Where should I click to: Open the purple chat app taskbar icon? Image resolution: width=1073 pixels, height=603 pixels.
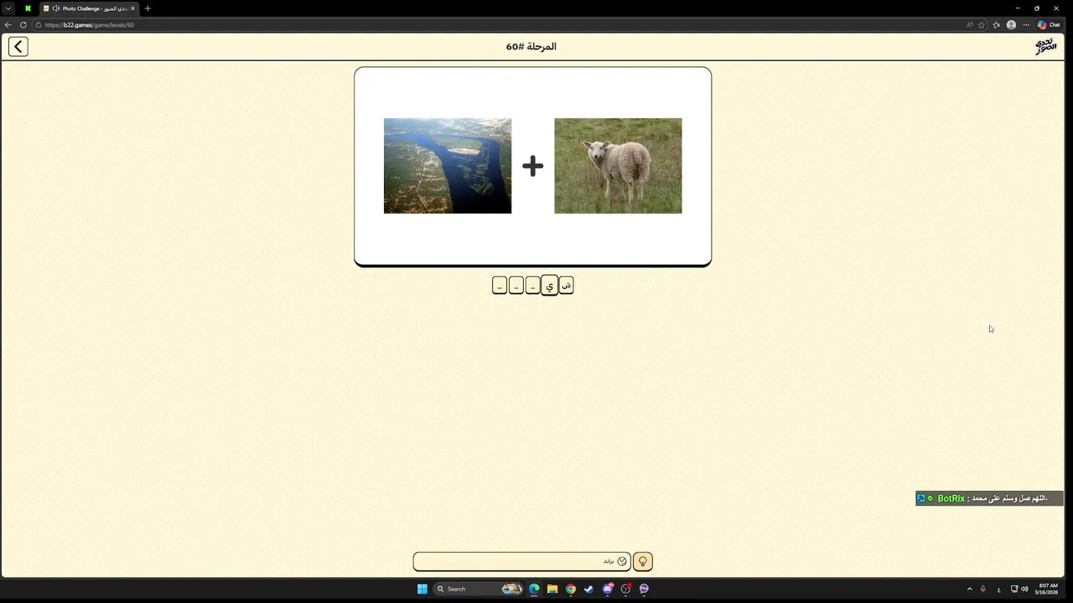(x=644, y=589)
